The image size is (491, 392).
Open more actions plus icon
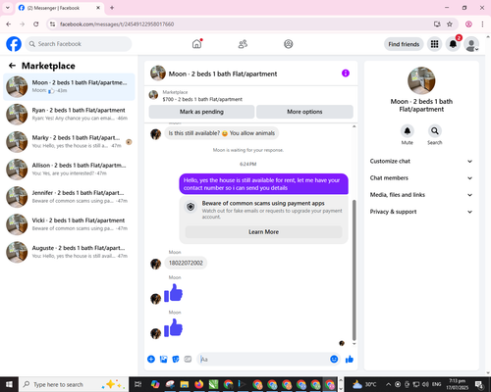pos(151,360)
